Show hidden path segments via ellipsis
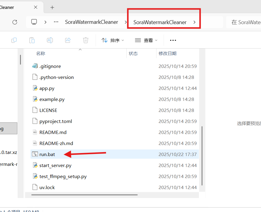The image size is (261, 212). (56, 22)
